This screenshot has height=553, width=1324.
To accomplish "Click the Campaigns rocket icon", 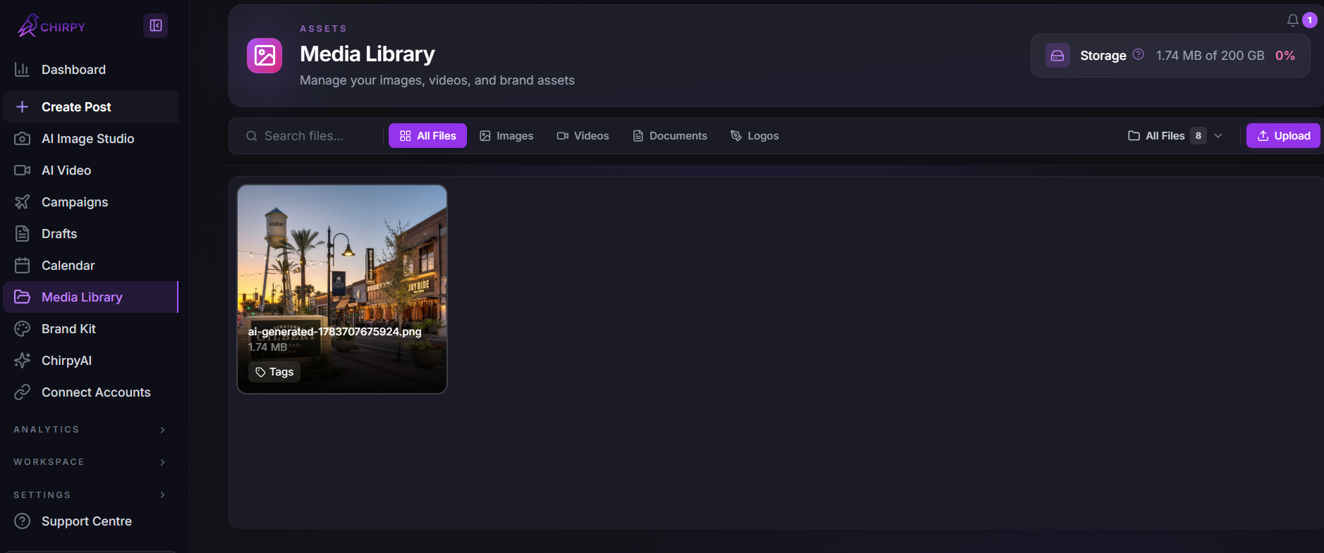I will click(x=23, y=202).
